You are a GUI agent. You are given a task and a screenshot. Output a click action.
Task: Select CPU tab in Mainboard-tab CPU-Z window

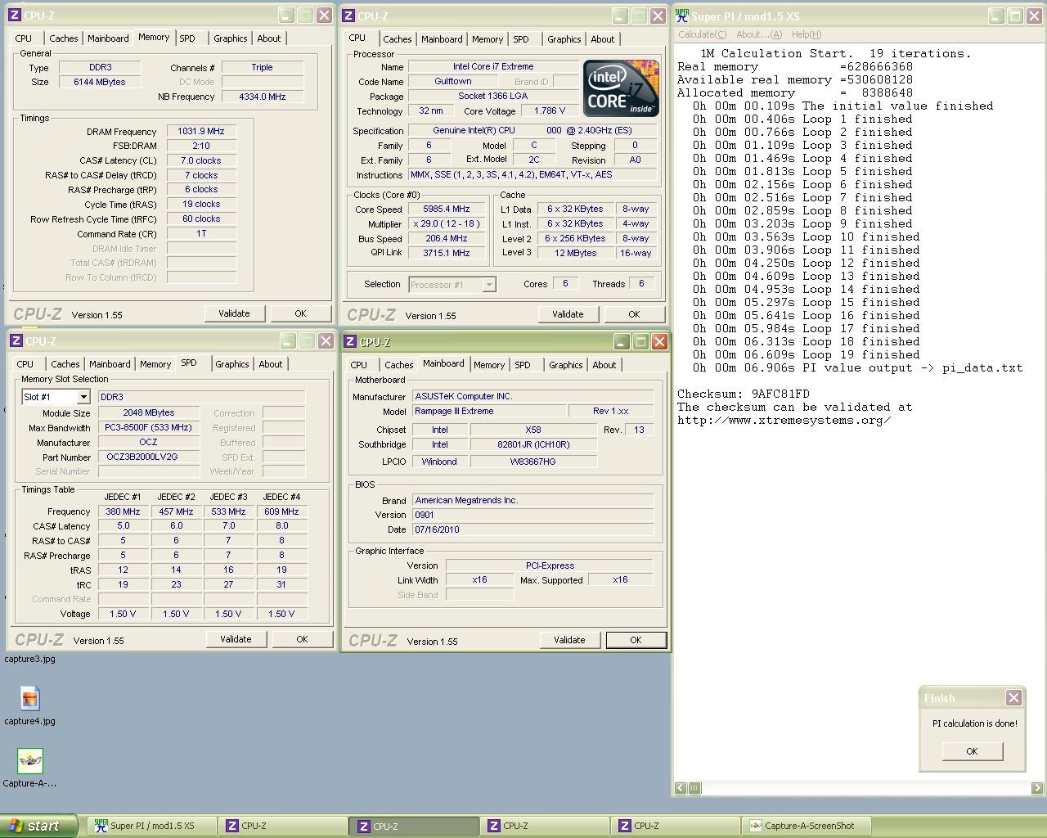click(x=359, y=365)
